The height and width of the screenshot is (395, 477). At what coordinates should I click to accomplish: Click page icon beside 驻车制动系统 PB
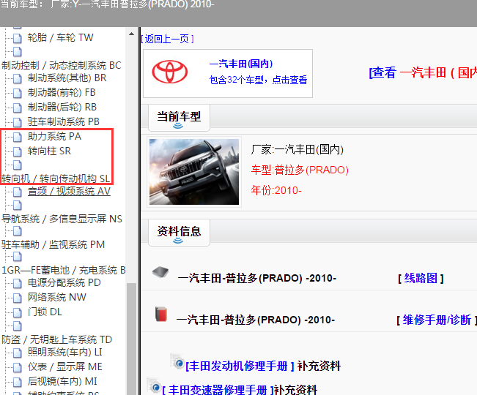[x=18, y=122]
